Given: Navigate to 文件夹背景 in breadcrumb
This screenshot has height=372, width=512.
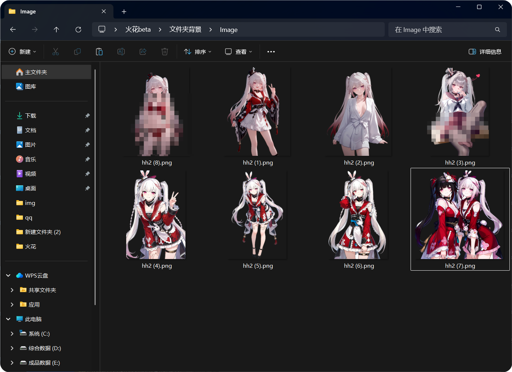Looking at the screenshot, I should pos(185,29).
